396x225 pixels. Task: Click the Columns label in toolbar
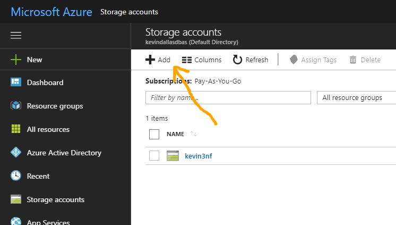[x=208, y=60]
